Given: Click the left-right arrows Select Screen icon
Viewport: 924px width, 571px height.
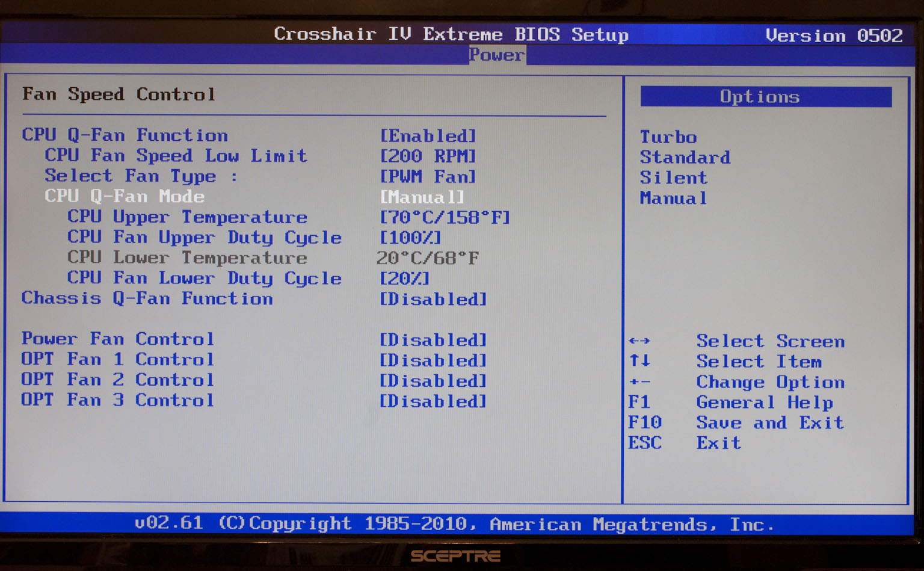Looking at the screenshot, I should tap(639, 342).
